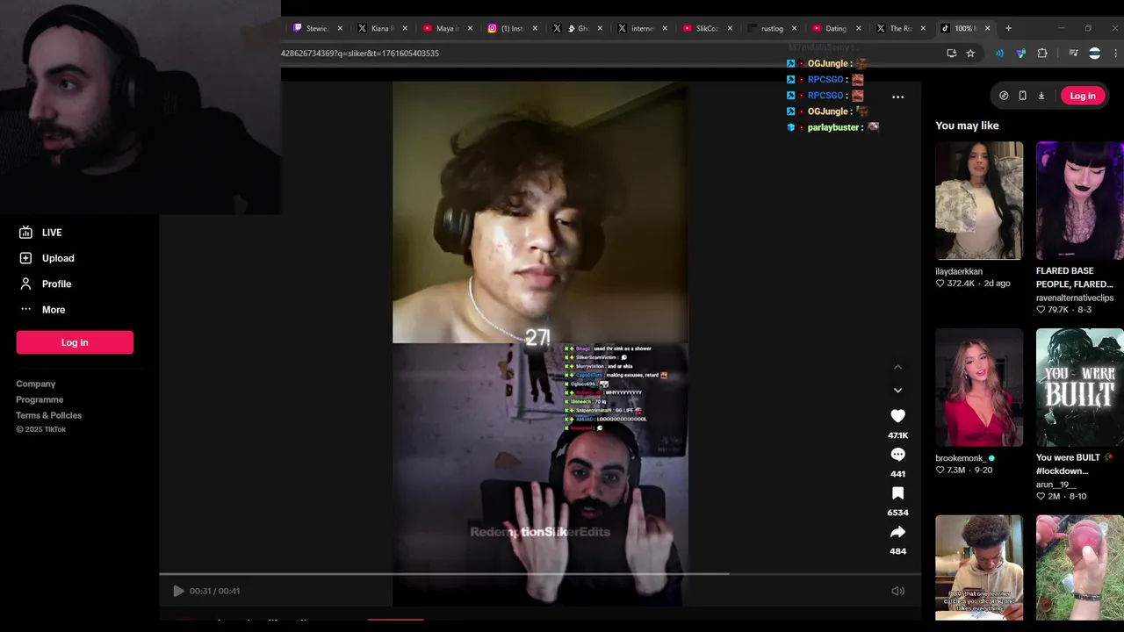Click the blue sound extension icon
This screenshot has height=632, width=1124.
click(999, 54)
